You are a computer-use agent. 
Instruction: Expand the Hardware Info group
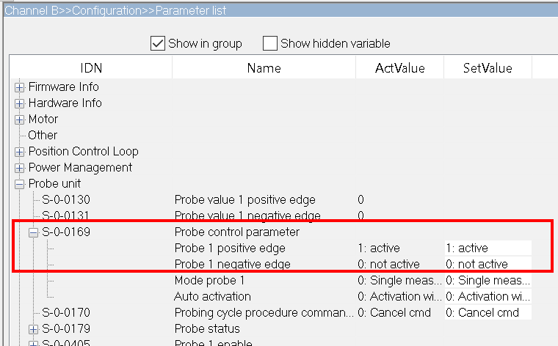pos(20,103)
